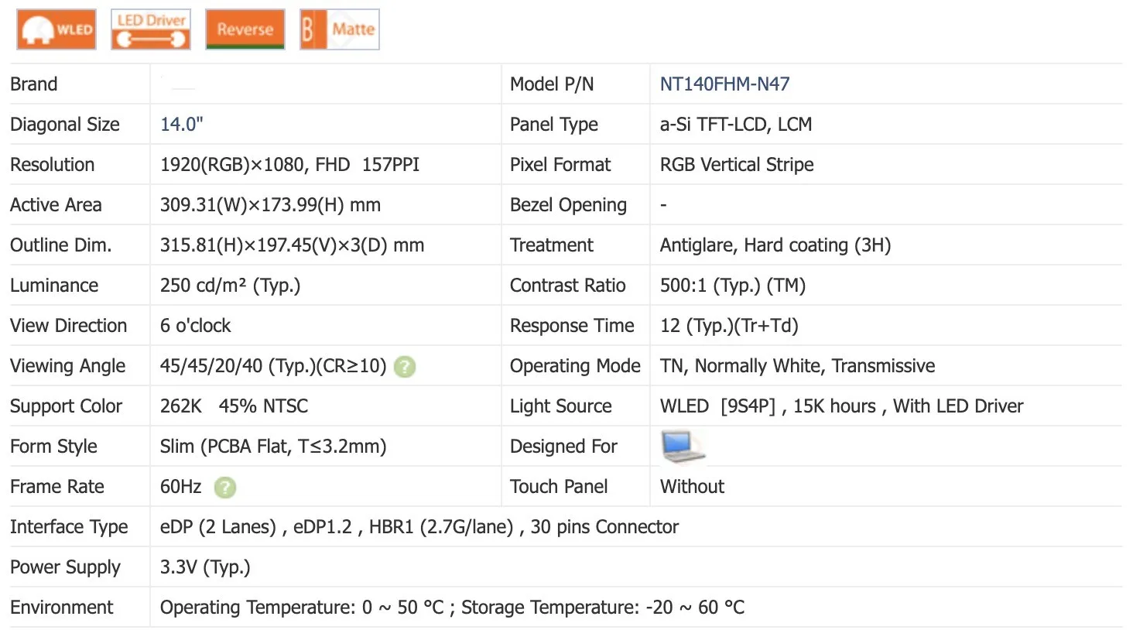
Task: Select the pixel format value RGB Vertical Stripe
Action: point(737,165)
